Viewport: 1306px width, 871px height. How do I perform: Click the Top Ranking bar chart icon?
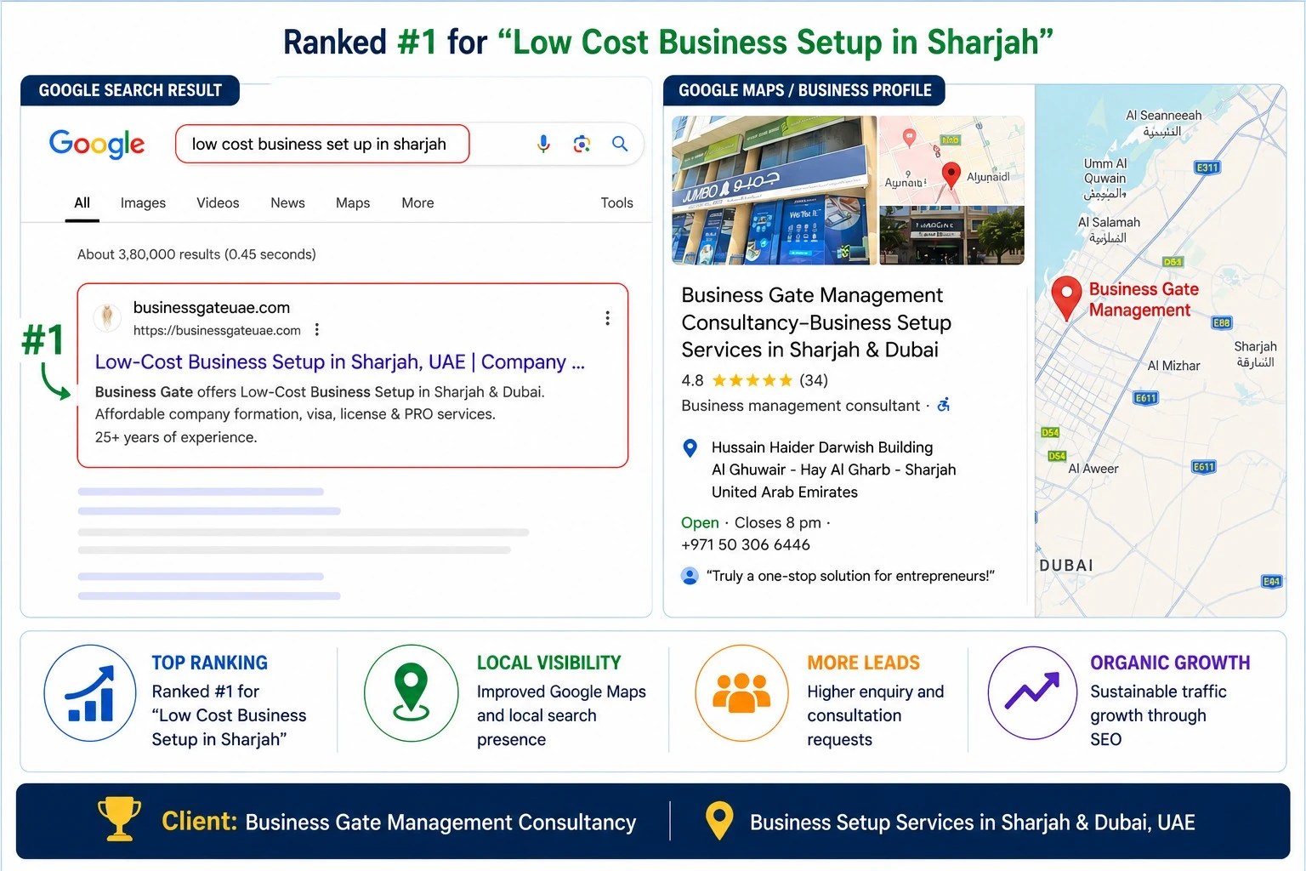tap(90, 692)
